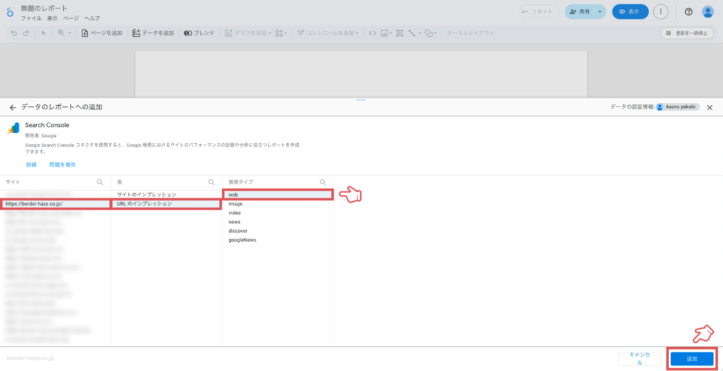Select the discover search type
The width and height of the screenshot is (723, 371).
coord(238,231)
